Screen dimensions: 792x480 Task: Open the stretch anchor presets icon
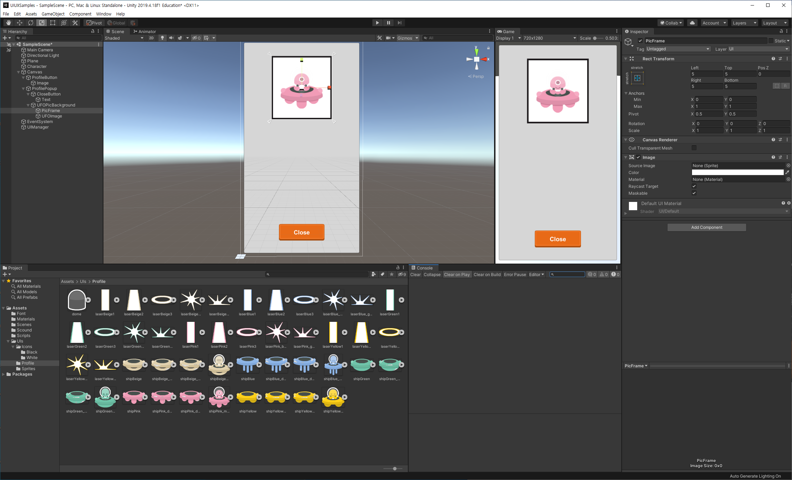637,78
